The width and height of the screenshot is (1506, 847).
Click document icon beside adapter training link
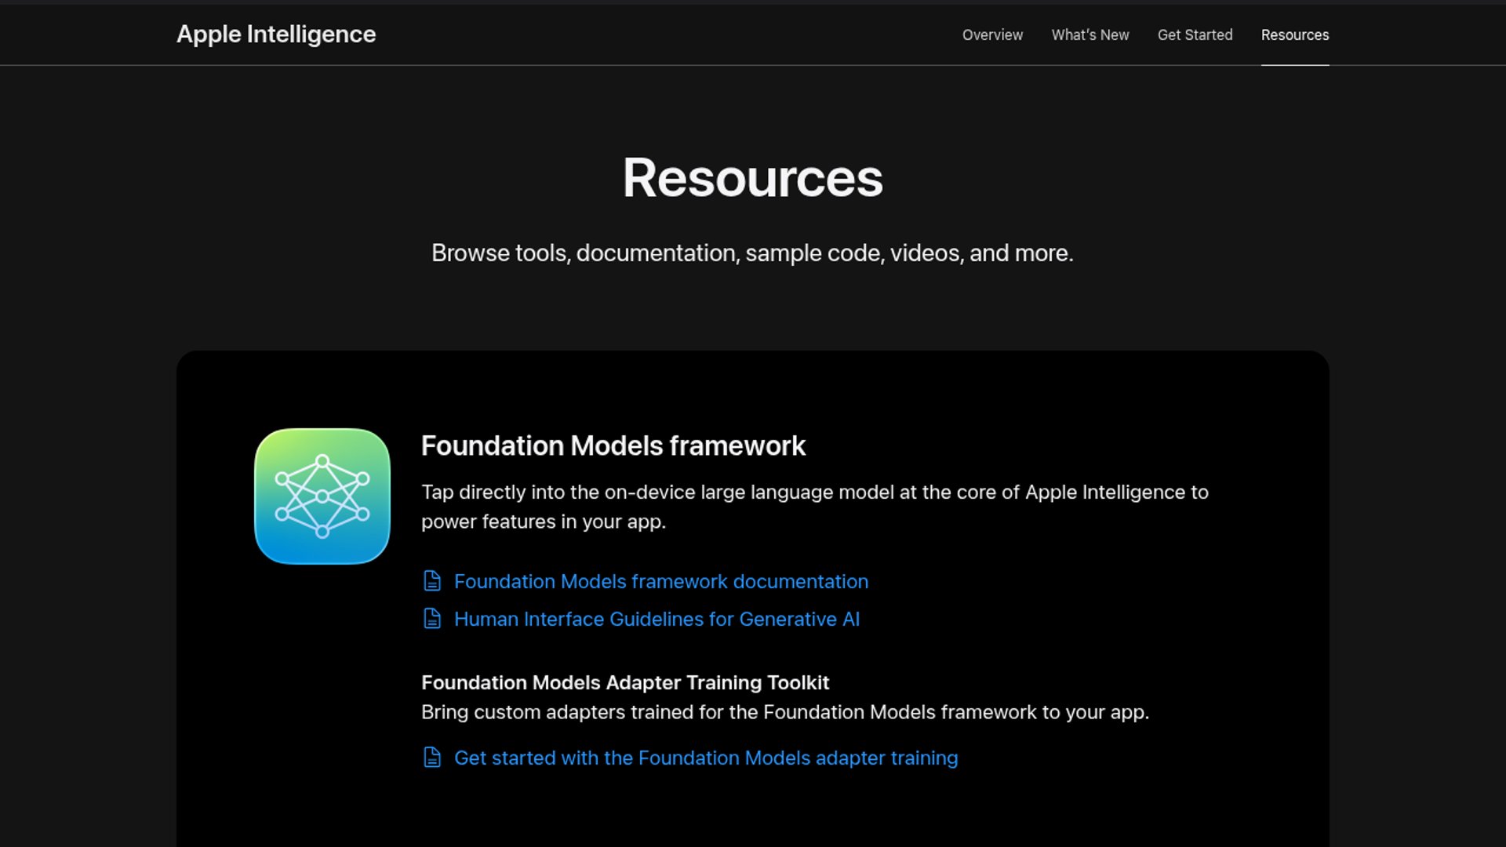(x=432, y=758)
